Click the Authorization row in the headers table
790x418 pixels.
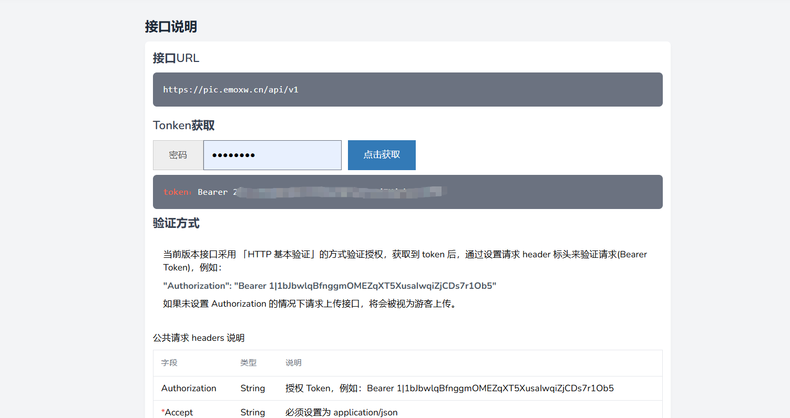pyautogui.click(x=189, y=388)
